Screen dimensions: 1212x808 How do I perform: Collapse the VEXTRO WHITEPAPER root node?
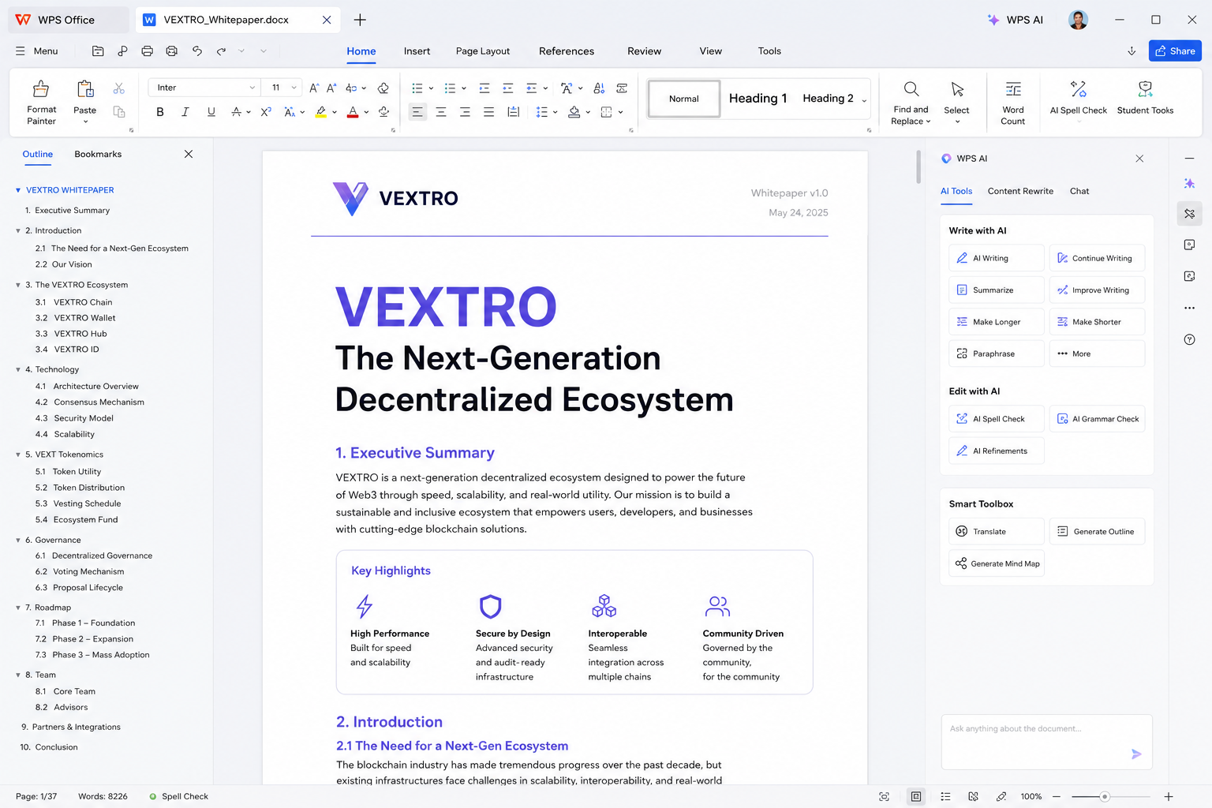point(18,190)
